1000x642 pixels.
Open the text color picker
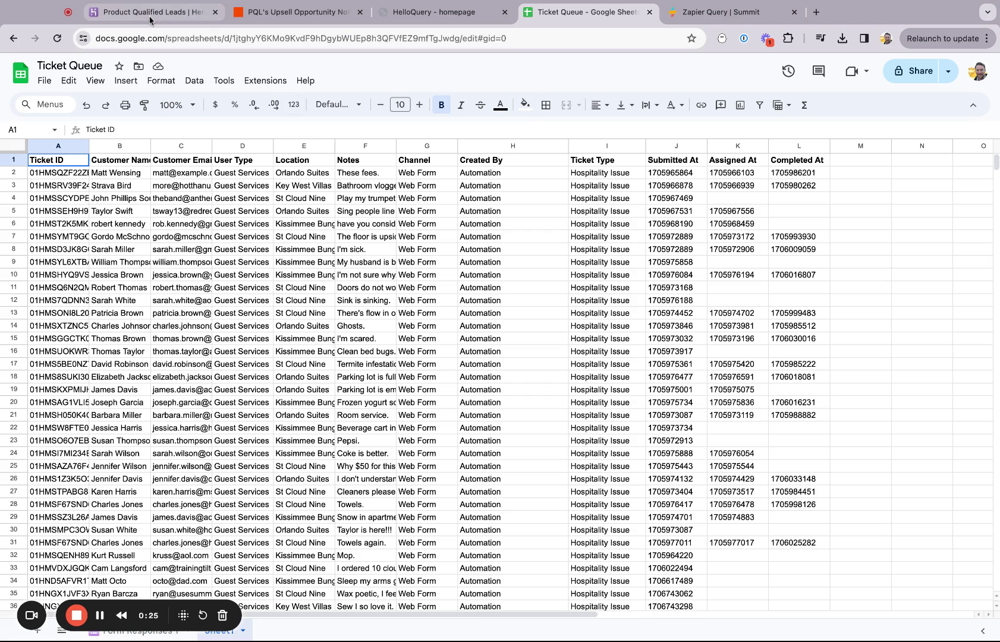coord(501,105)
